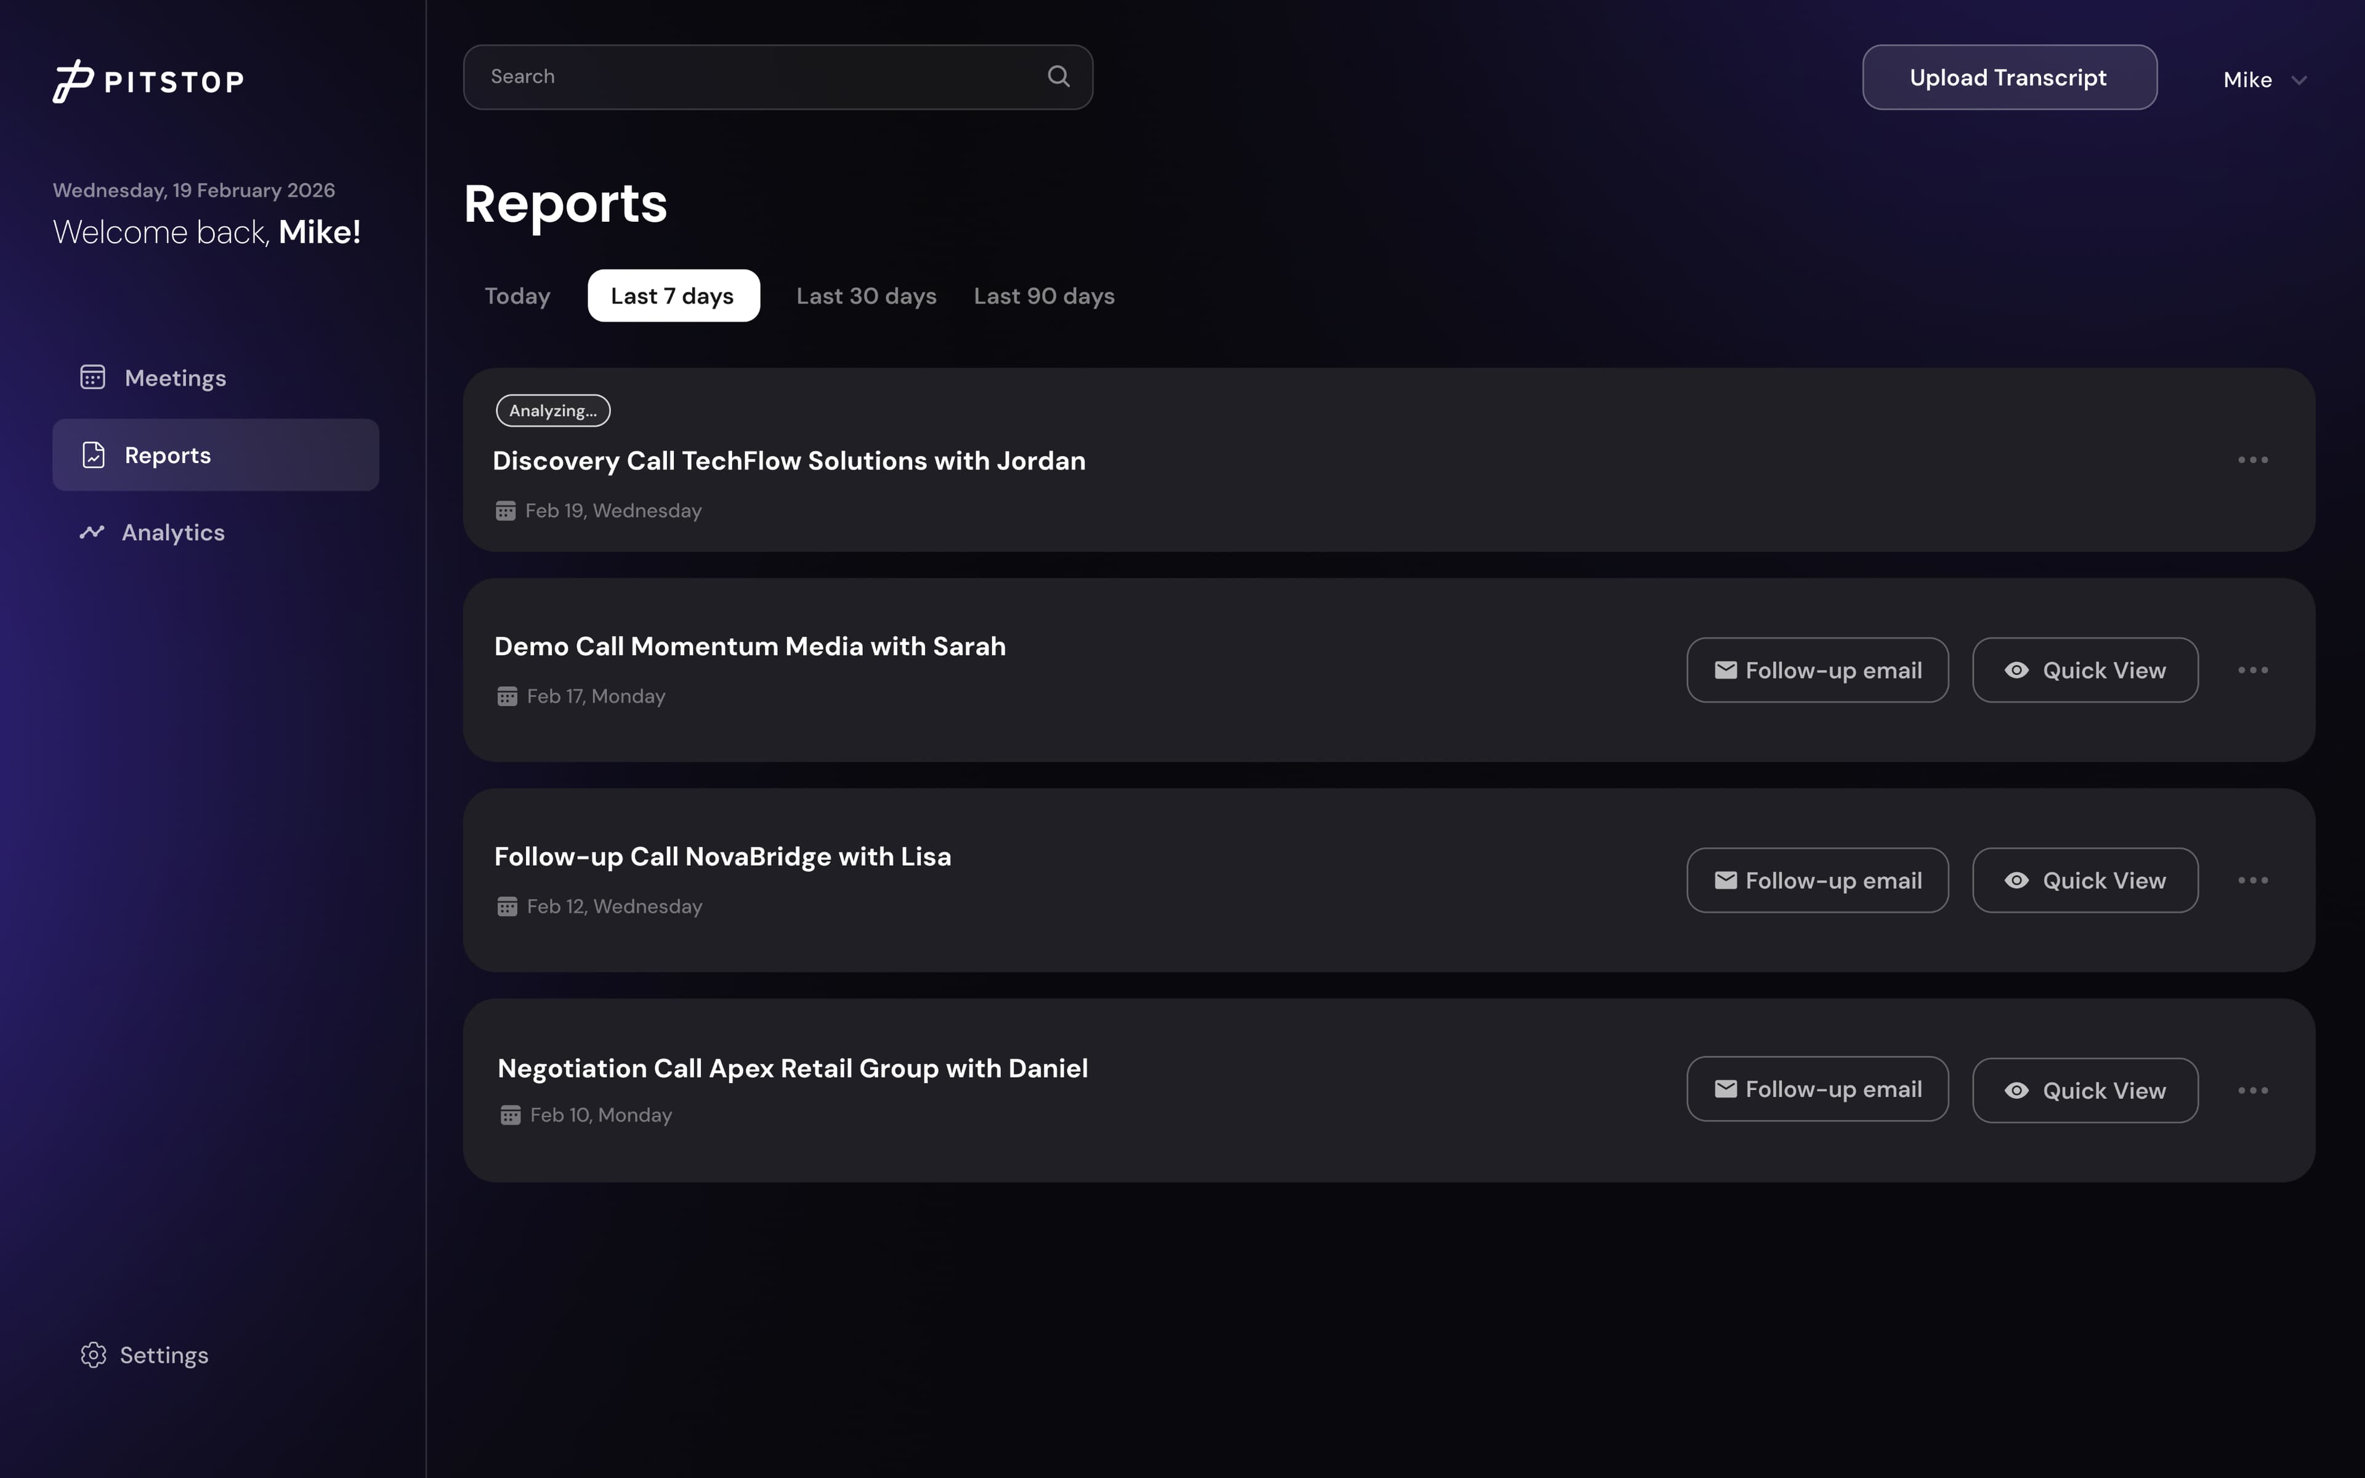Open the three-dot menu on Discovery Call TechFlow

(2254, 459)
